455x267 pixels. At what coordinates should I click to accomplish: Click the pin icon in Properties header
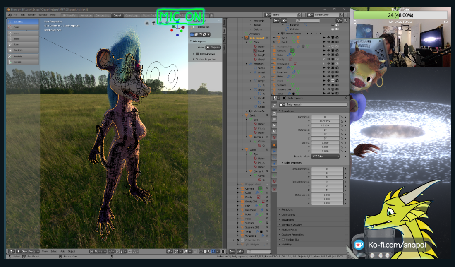(346, 98)
